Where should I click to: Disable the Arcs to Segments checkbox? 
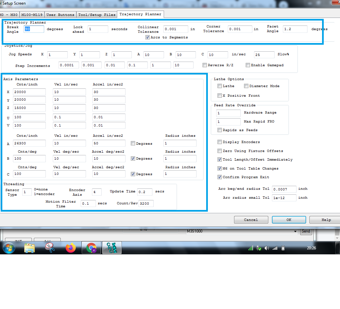(147, 37)
